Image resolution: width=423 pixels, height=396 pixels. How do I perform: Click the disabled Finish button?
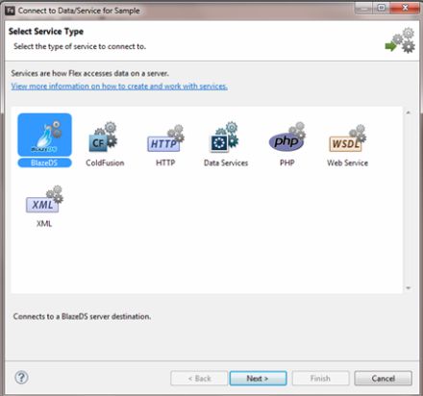[x=320, y=379]
